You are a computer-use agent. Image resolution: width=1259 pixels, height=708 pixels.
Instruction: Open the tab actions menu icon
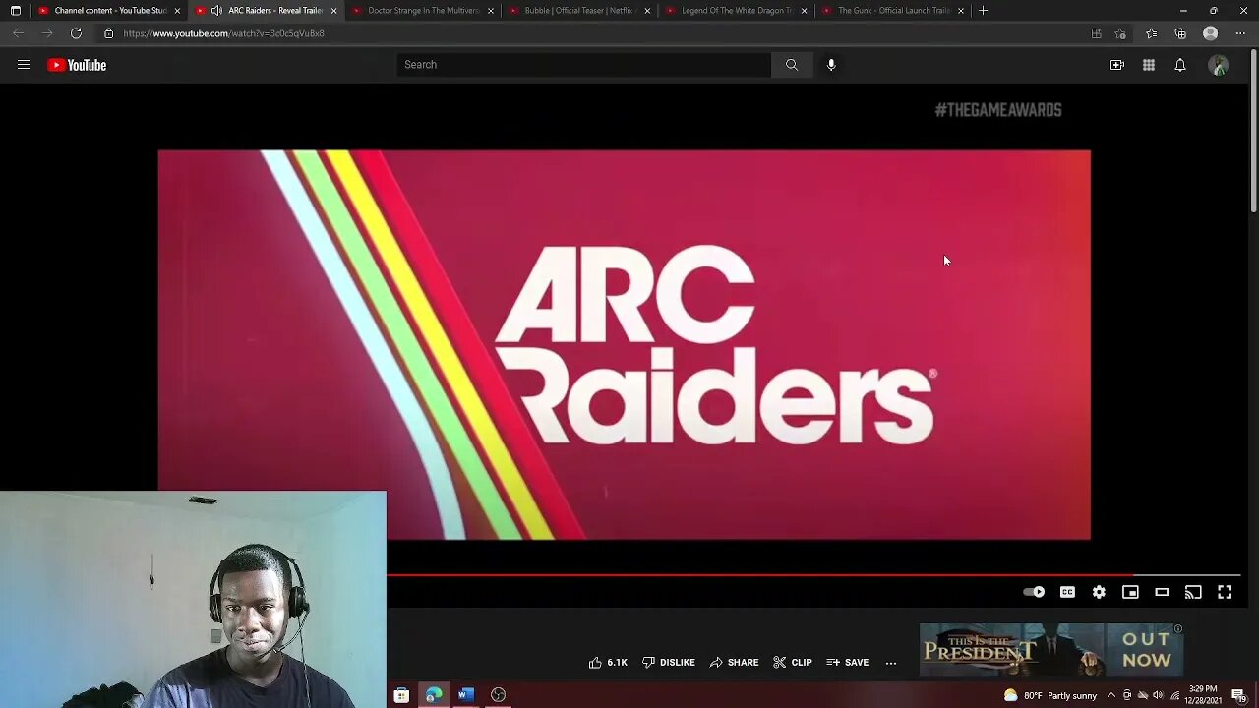pos(15,11)
